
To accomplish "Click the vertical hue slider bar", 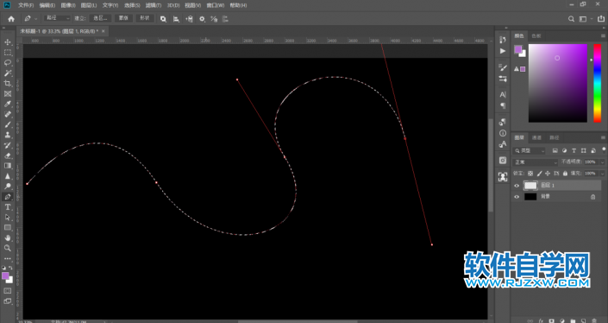I will pos(597,83).
